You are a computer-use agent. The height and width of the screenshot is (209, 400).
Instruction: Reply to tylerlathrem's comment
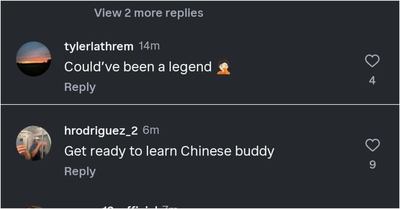pyautogui.click(x=80, y=87)
